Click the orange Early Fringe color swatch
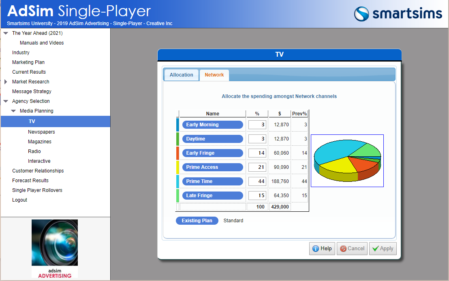Viewport: 449px width, 281px height. (177, 153)
